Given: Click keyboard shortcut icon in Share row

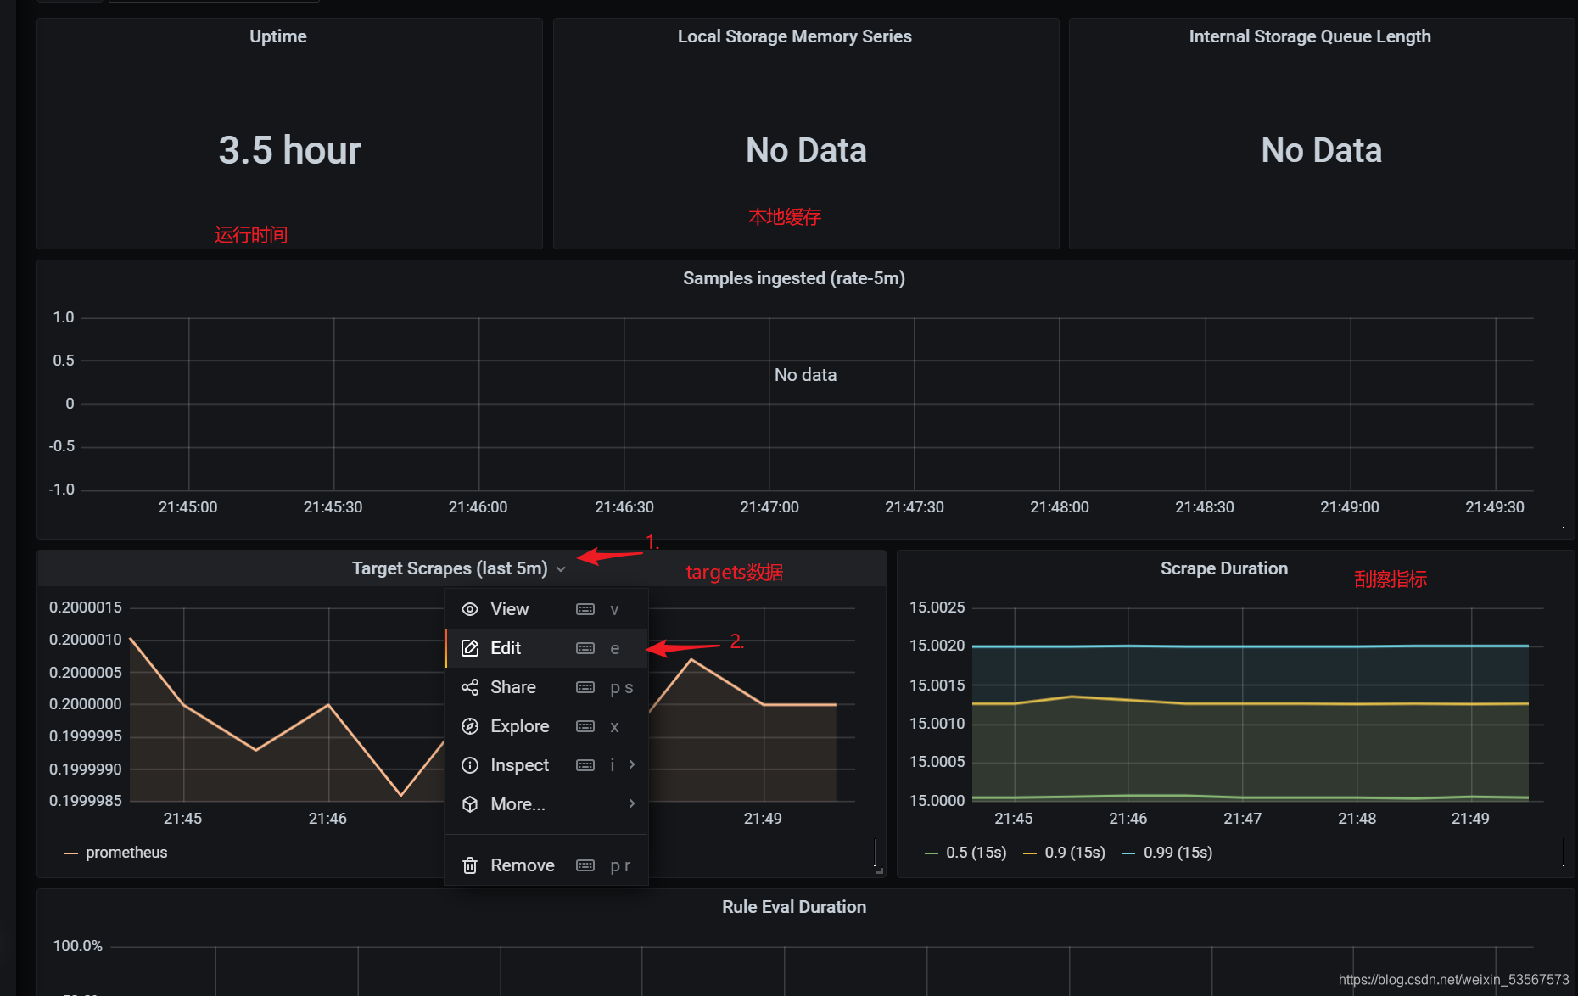Looking at the screenshot, I should (x=585, y=687).
